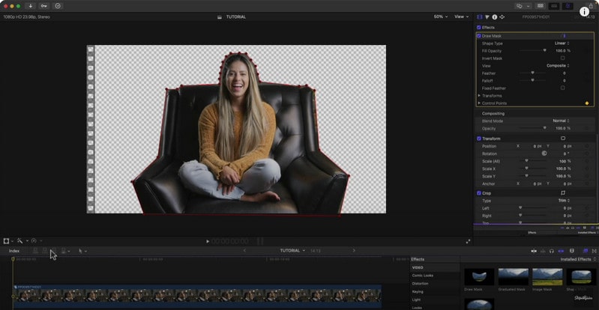This screenshot has width=599, height=310.
Task: Open the Info inspector icon
Action: tap(494, 16)
